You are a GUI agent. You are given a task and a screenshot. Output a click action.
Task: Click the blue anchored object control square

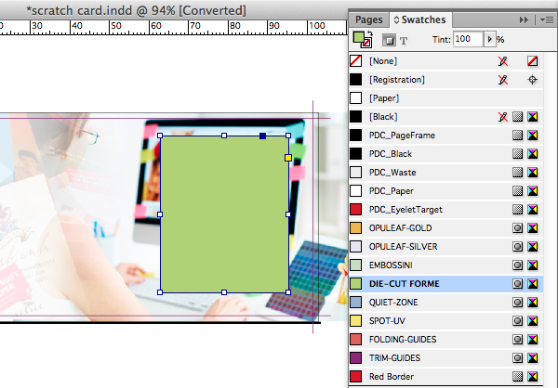(263, 136)
